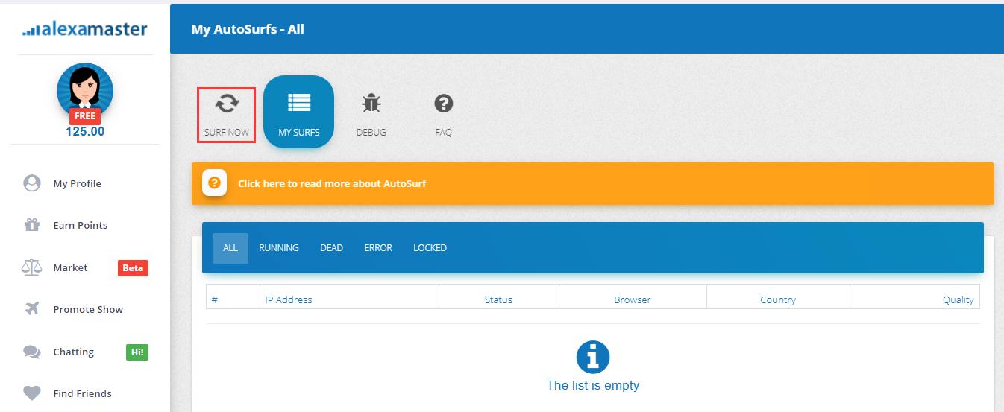The width and height of the screenshot is (1004, 412).
Task: Click the question icon in orange banner
Action: (214, 183)
